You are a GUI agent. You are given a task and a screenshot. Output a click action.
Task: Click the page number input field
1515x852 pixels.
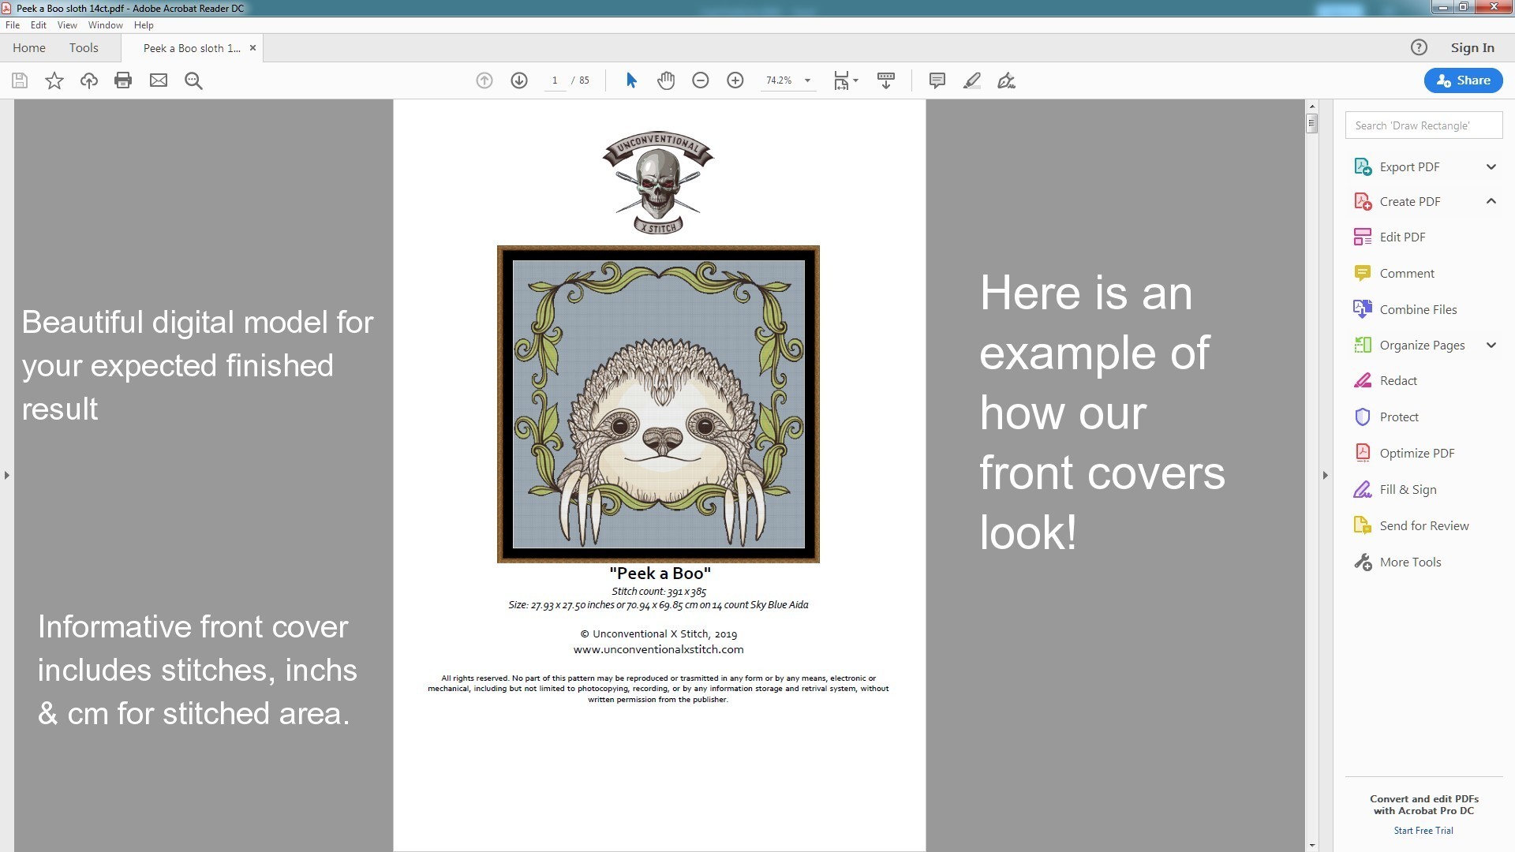(x=555, y=80)
